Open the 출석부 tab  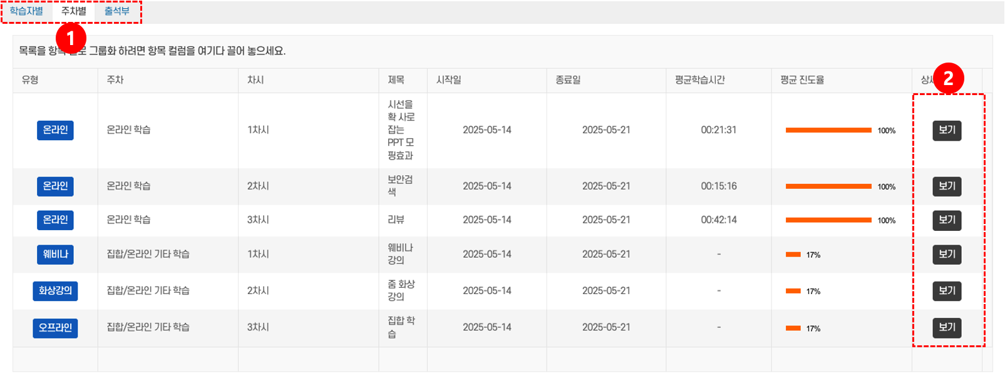tap(116, 11)
